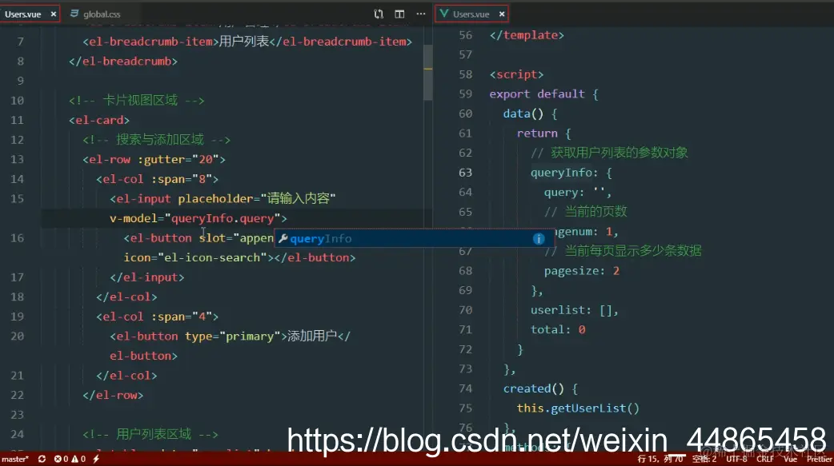
Task: Click the wrench icon beside queryInfo suggestion
Action: click(283, 238)
